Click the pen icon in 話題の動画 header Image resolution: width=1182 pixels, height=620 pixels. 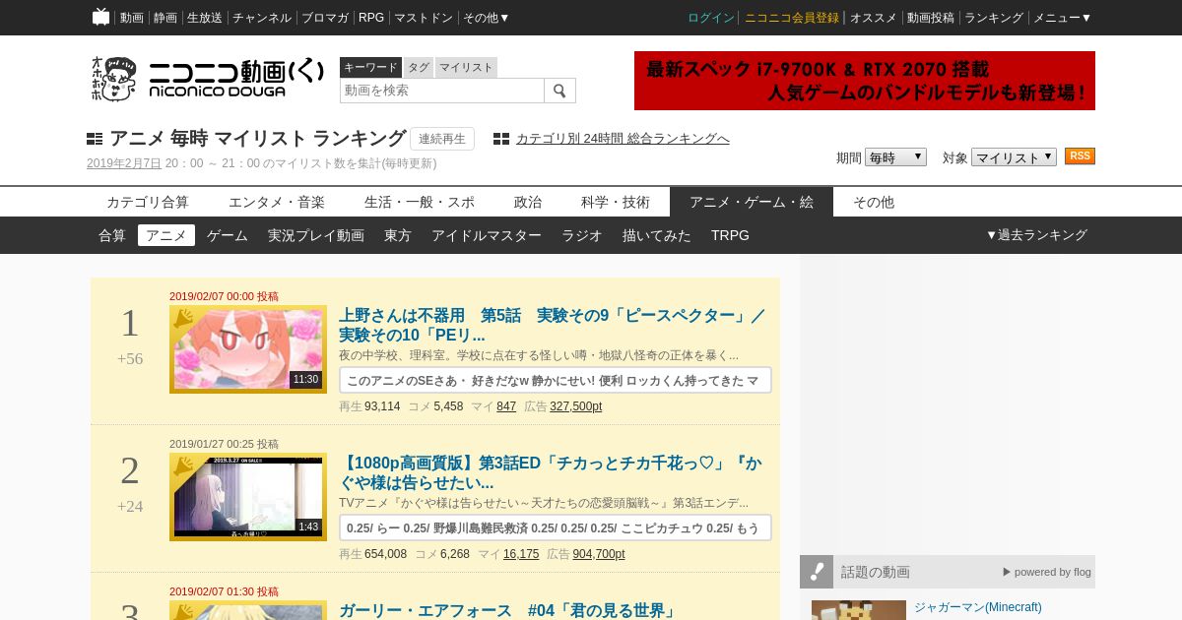[817, 572]
